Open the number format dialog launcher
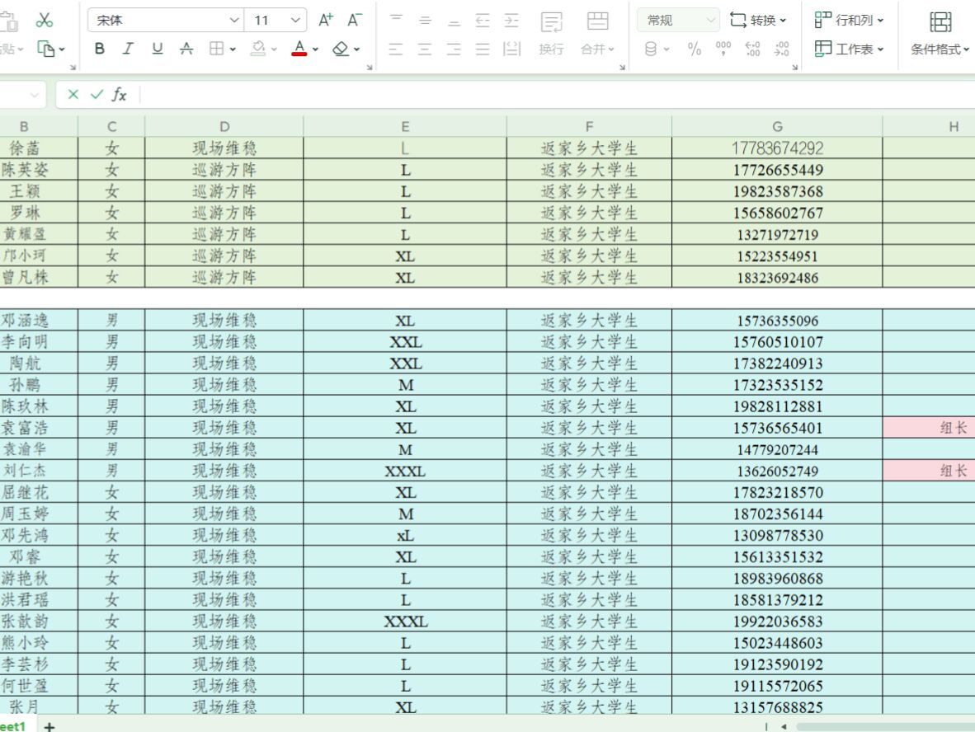The height and width of the screenshot is (732, 975). 794,67
